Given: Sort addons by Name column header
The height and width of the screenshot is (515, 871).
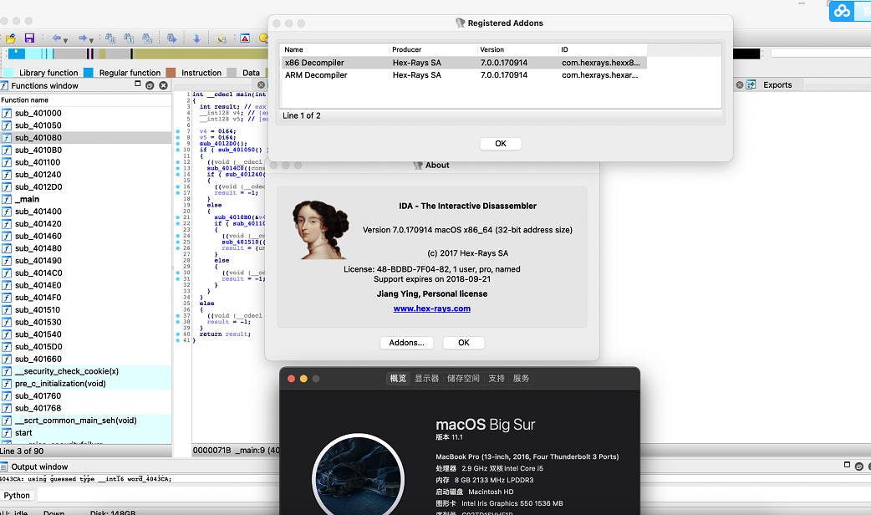Looking at the screenshot, I should pos(334,49).
